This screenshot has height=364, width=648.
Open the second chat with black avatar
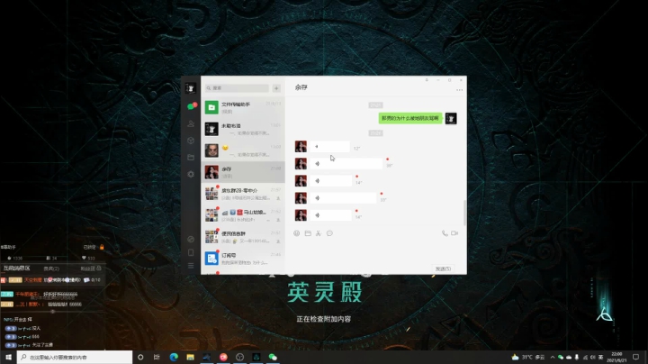(x=243, y=129)
